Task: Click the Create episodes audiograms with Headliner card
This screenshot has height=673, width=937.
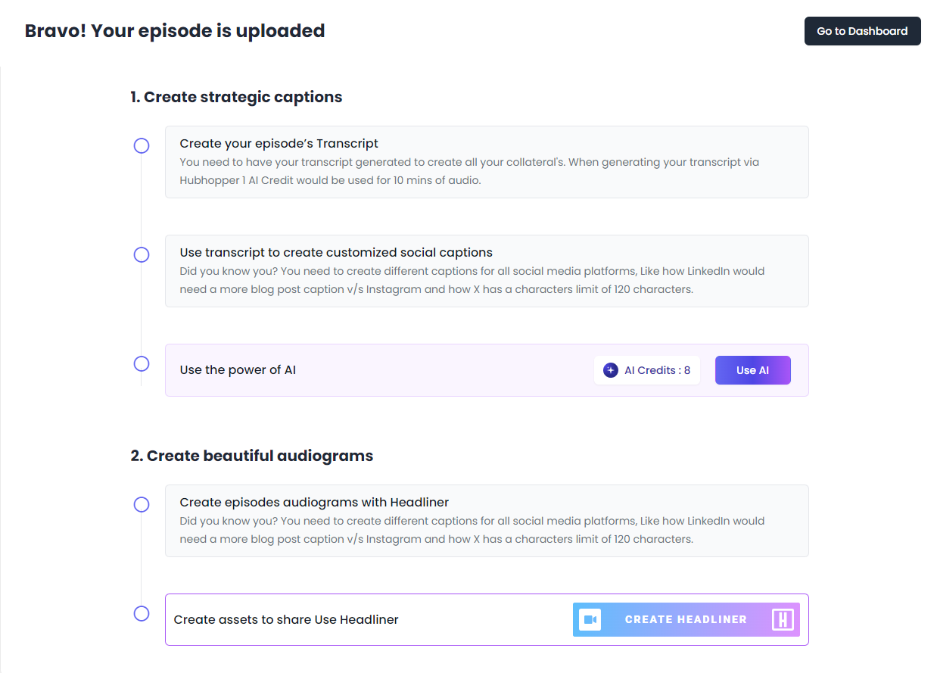Action: point(487,520)
